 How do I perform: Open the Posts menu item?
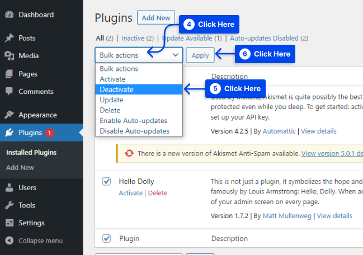(41, 38)
